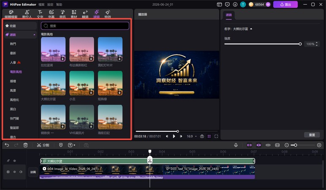Step to the previous frame
This screenshot has height=190, width=326.
click(167, 136)
